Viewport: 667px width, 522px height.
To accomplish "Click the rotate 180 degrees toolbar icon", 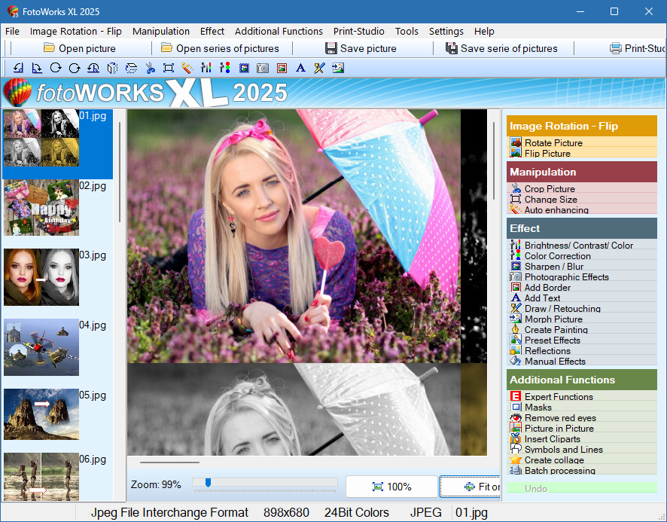I will [x=93, y=68].
